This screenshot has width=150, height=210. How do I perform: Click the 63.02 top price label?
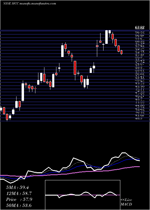(x=139, y=28)
